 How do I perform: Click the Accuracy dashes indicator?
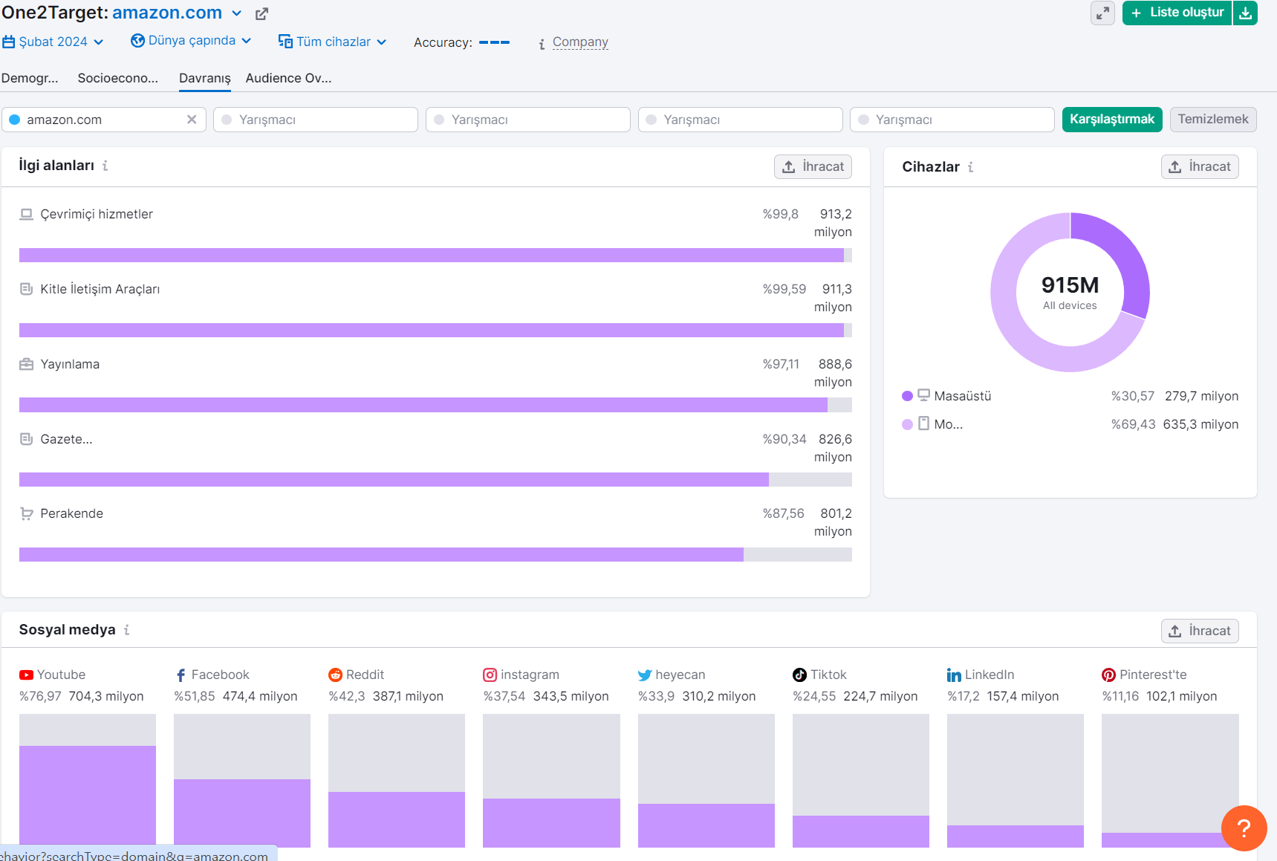[x=494, y=42]
